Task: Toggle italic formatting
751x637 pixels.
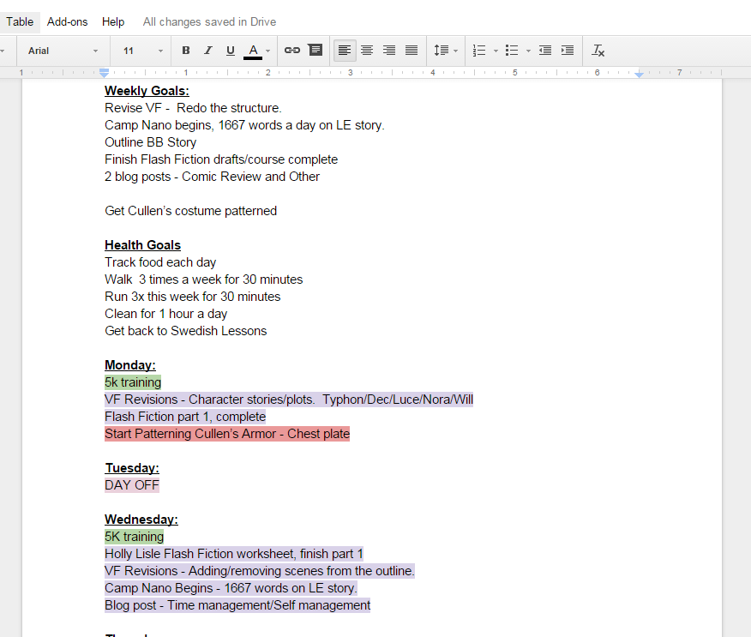Action: tap(208, 51)
